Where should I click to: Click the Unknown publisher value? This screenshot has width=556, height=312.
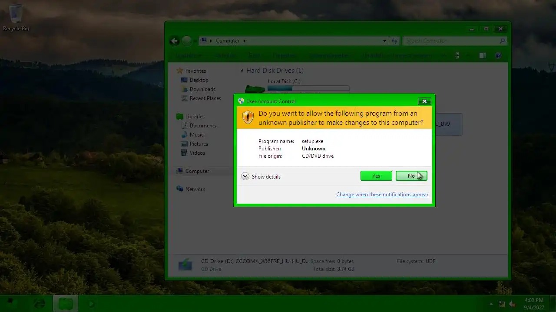coord(314,149)
